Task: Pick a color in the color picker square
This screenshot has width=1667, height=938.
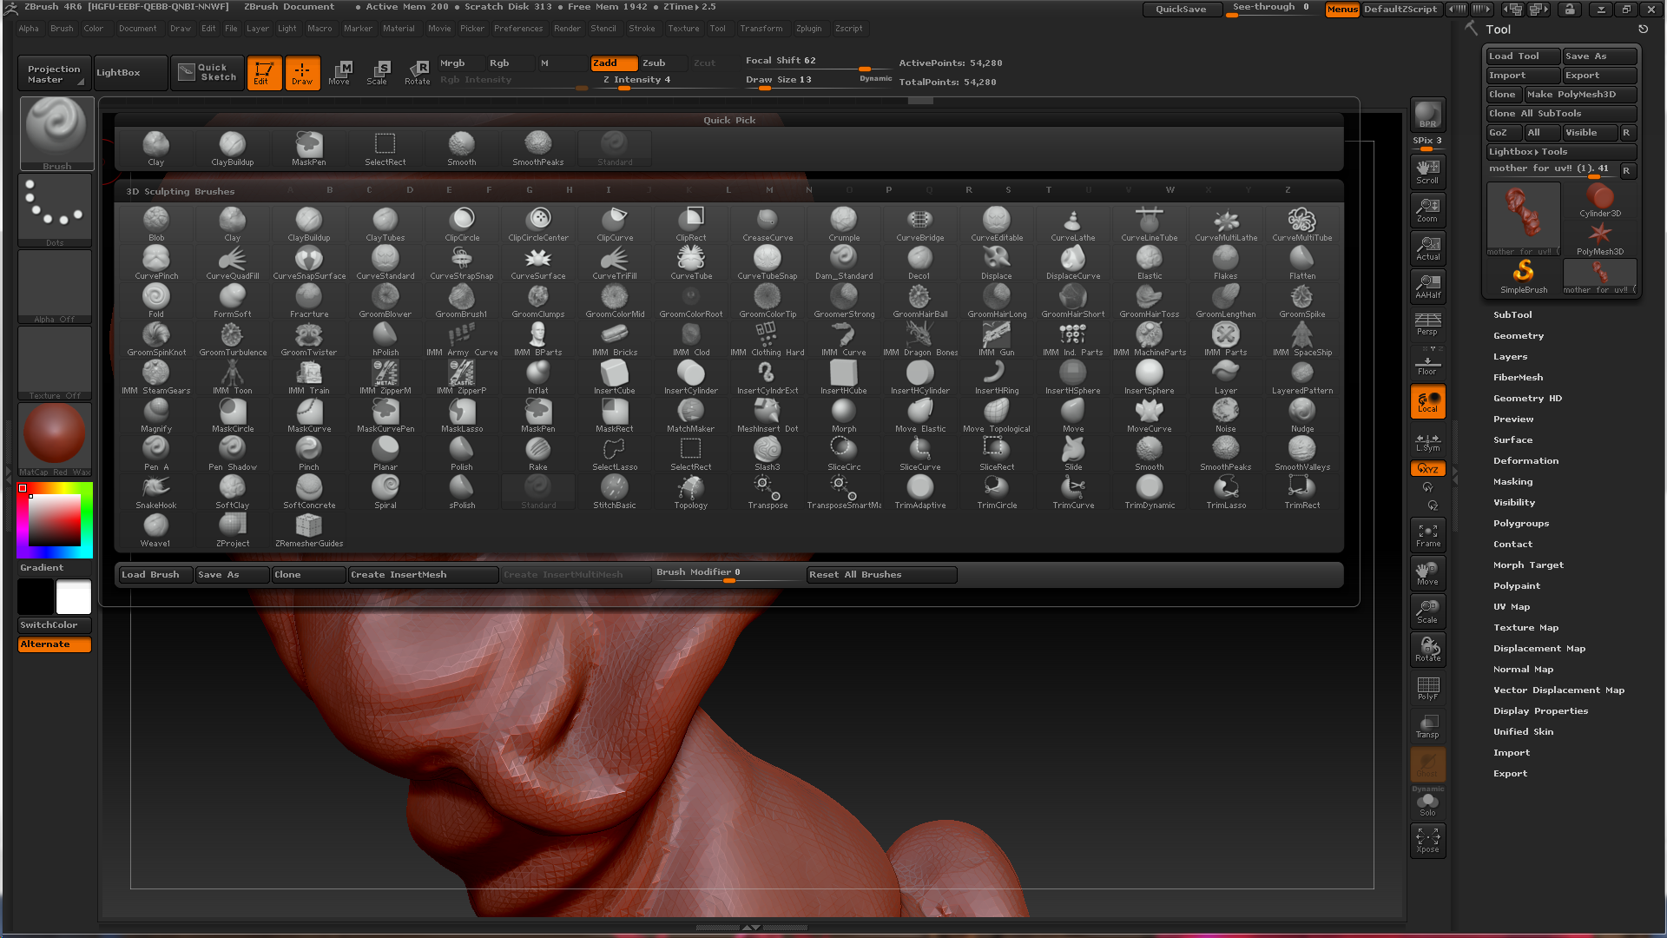Action: 55,520
